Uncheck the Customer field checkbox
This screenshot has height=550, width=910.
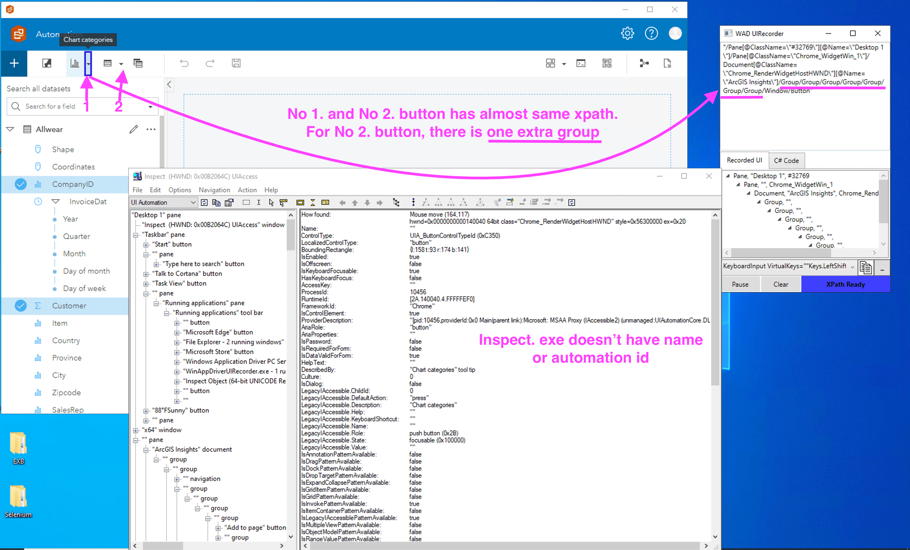coord(21,306)
